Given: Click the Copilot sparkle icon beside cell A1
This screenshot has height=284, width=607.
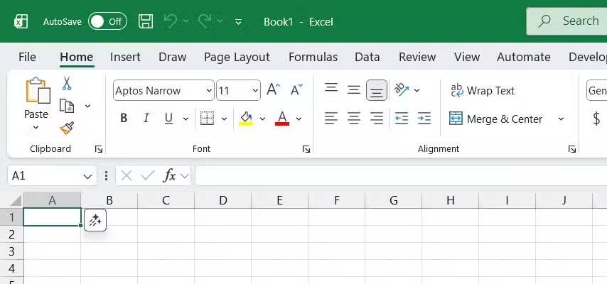Looking at the screenshot, I should click(95, 221).
